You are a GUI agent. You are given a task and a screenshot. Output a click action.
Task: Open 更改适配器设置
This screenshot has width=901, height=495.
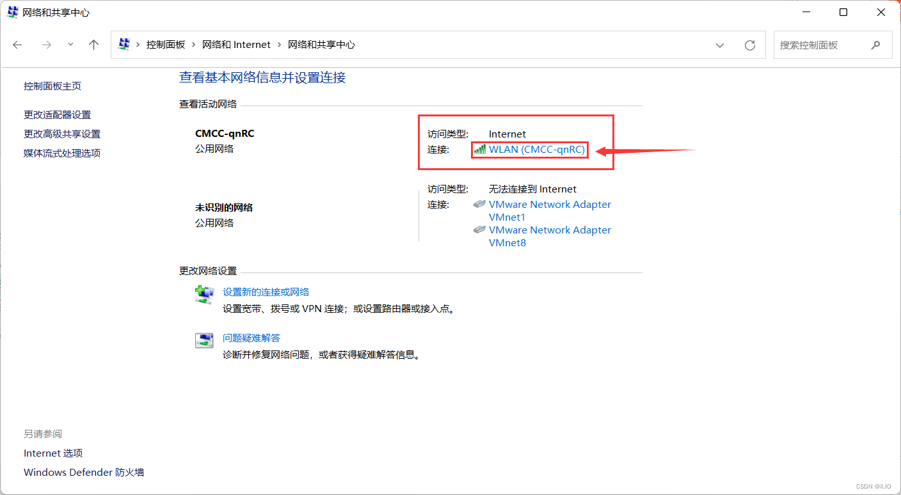pos(57,115)
